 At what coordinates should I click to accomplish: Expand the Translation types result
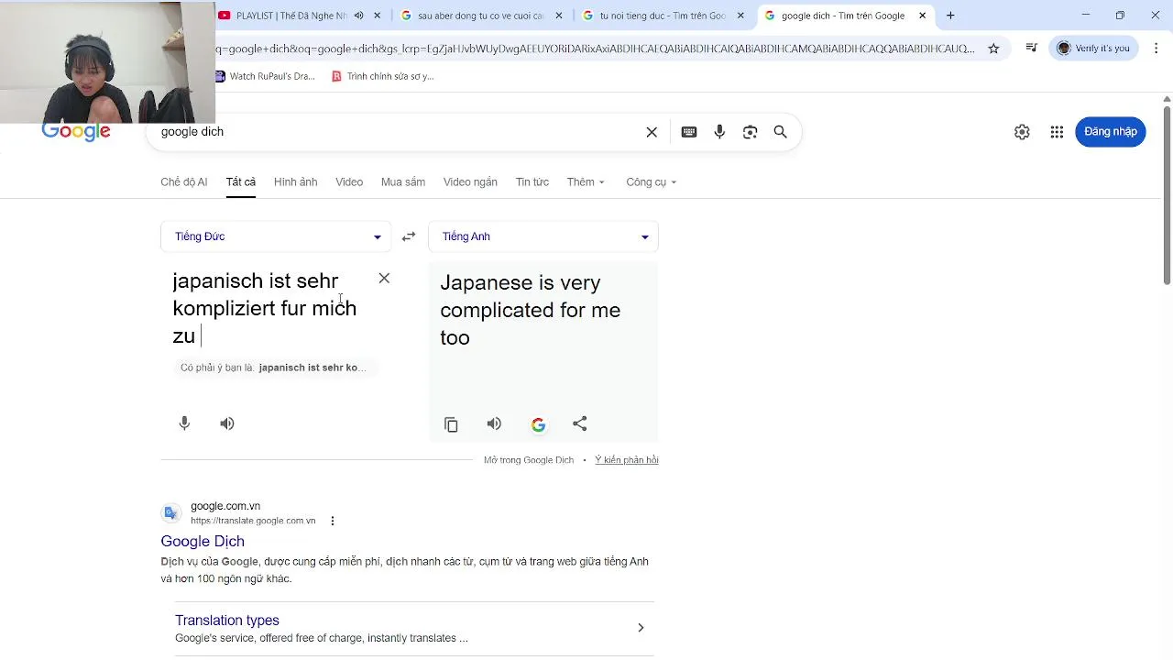(x=641, y=628)
